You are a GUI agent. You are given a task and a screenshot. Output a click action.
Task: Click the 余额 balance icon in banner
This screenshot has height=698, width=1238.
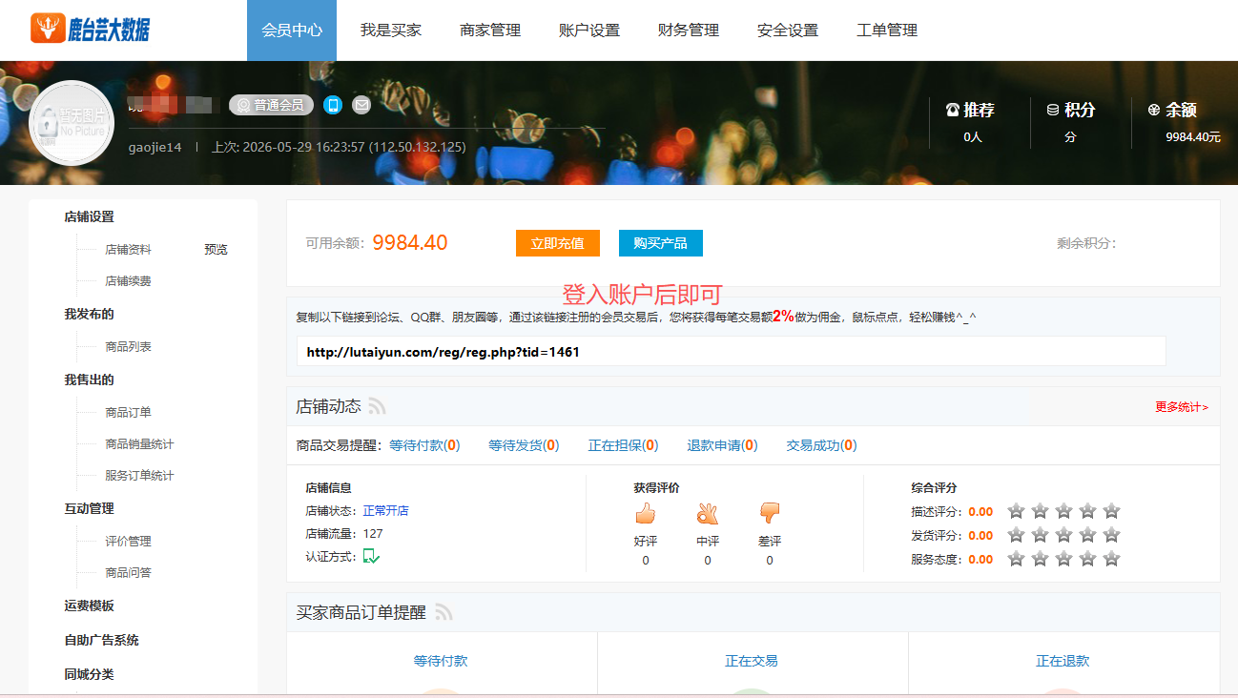1154,110
